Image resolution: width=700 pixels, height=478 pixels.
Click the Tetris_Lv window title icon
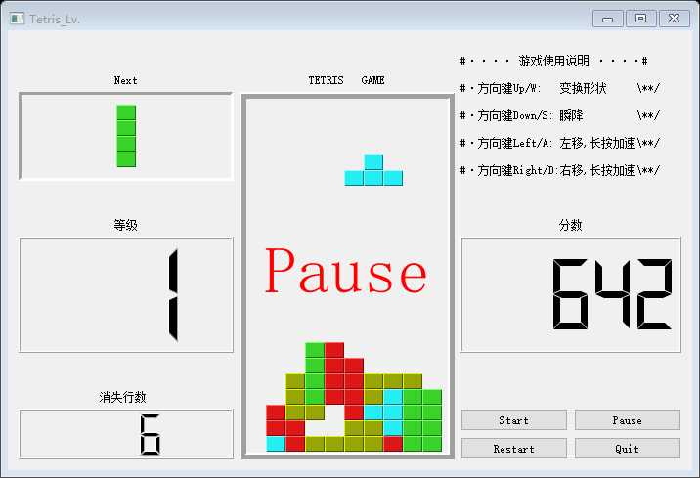coord(17,19)
